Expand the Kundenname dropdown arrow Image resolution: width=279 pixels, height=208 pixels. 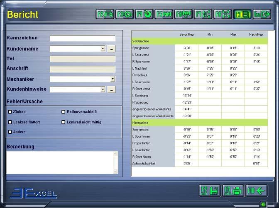pyautogui.click(x=103, y=48)
